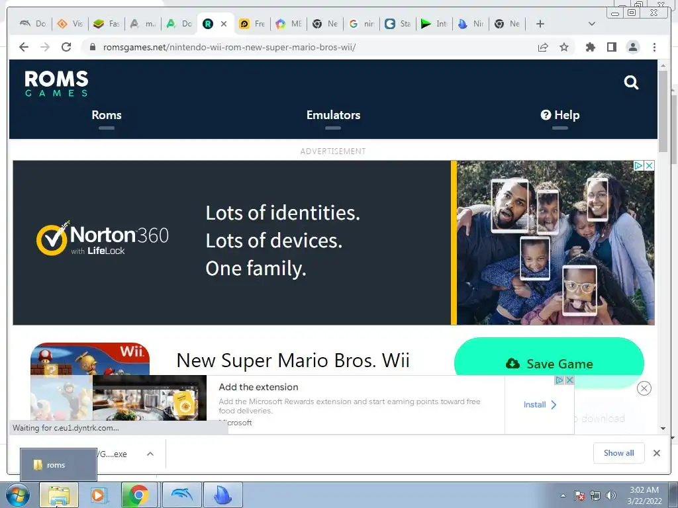This screenshot has width=678, height=508.
Task: Switch to the 'Fas' tab
Action: [x=107, y=24]
